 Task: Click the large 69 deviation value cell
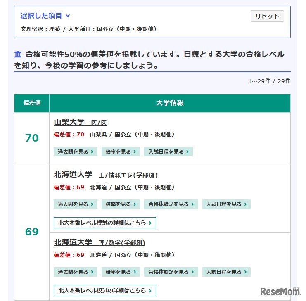32,232
